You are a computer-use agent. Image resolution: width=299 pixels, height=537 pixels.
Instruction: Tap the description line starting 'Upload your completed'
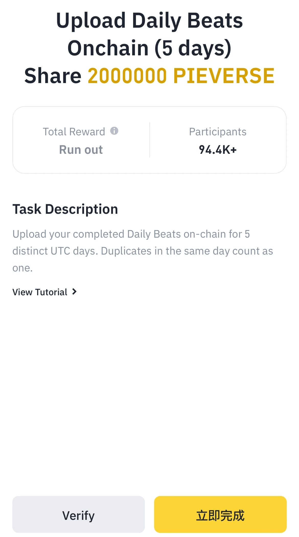pos(131,234)
